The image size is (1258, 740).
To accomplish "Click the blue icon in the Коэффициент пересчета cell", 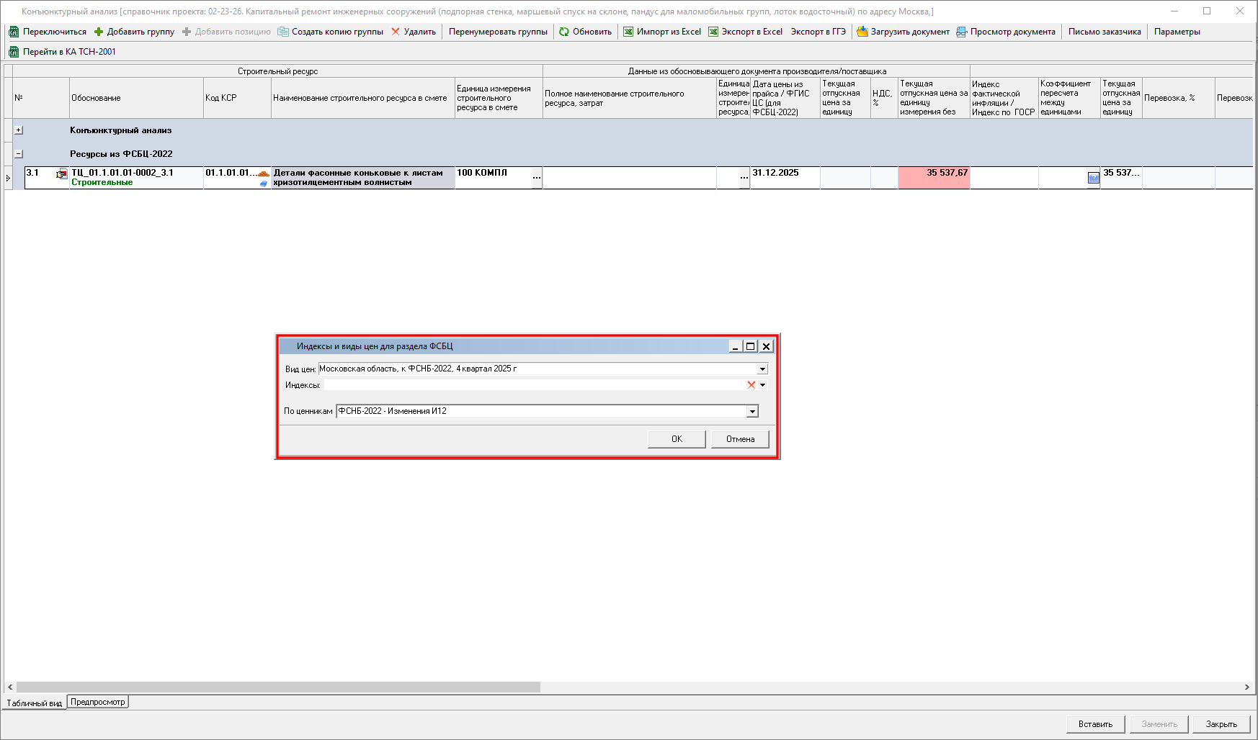I will (x=1094, y=178).
